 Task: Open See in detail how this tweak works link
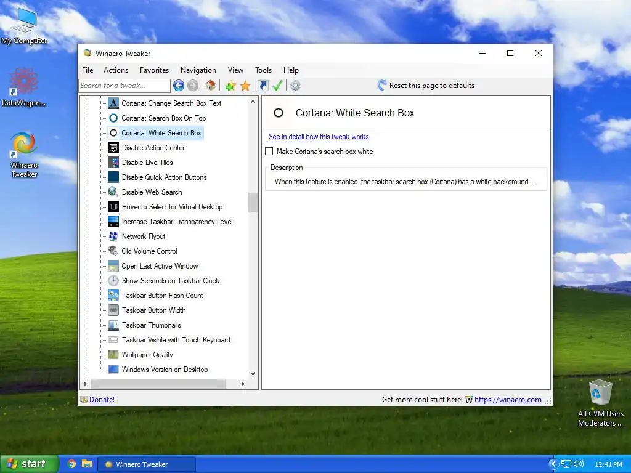319,137
